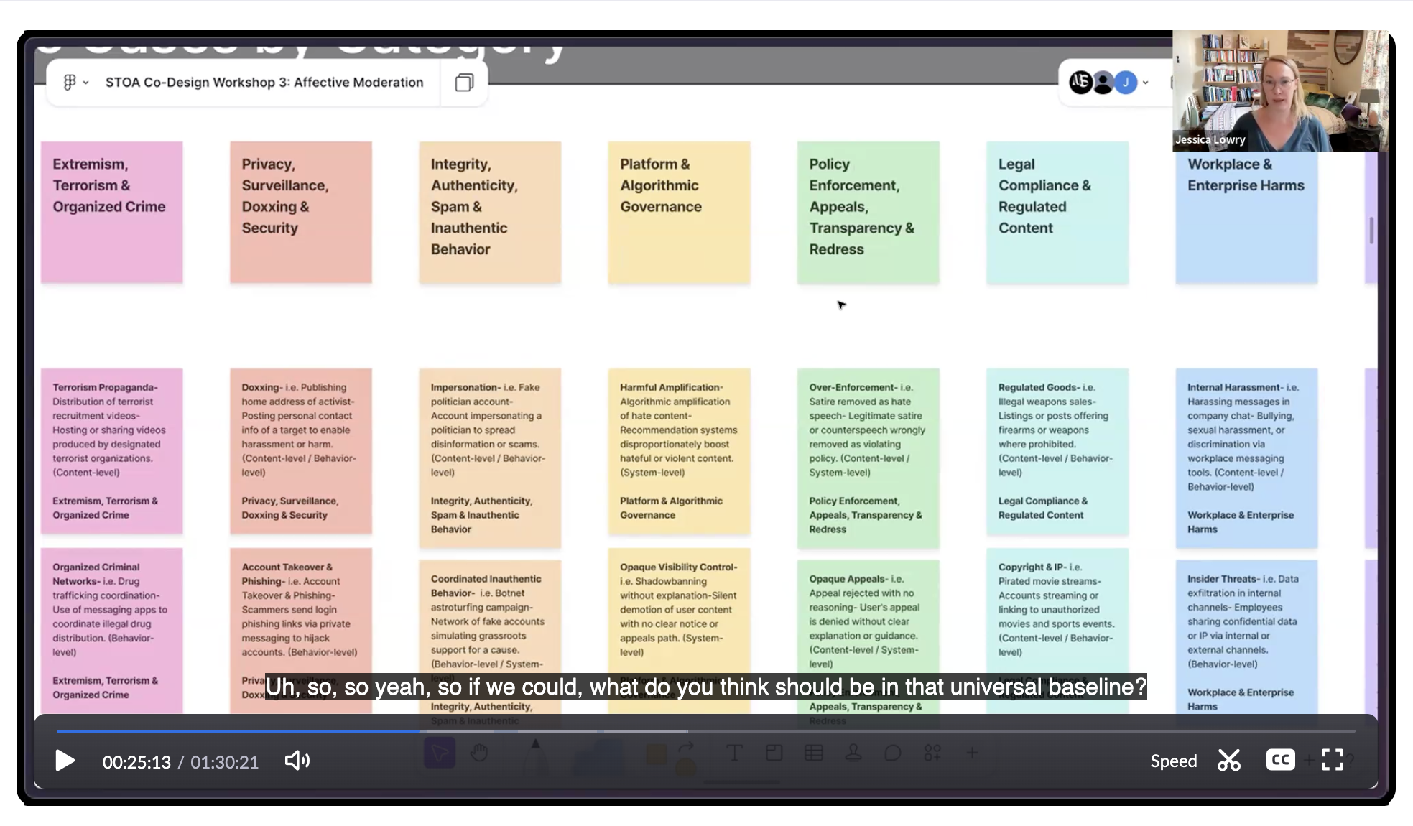
Task: Click the pages icon beside file title
Action: pos(464,83)
